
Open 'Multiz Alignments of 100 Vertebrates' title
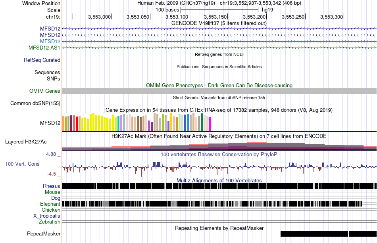click(x=219, y=181)
